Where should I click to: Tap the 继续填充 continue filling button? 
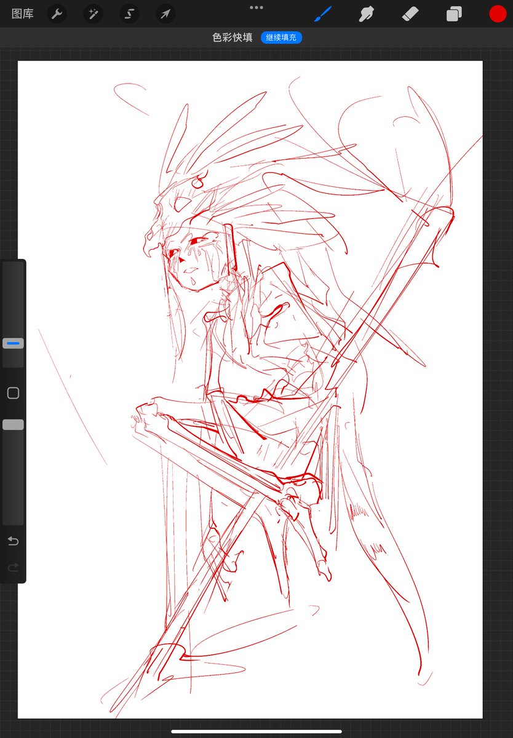[x=281, y=38]
